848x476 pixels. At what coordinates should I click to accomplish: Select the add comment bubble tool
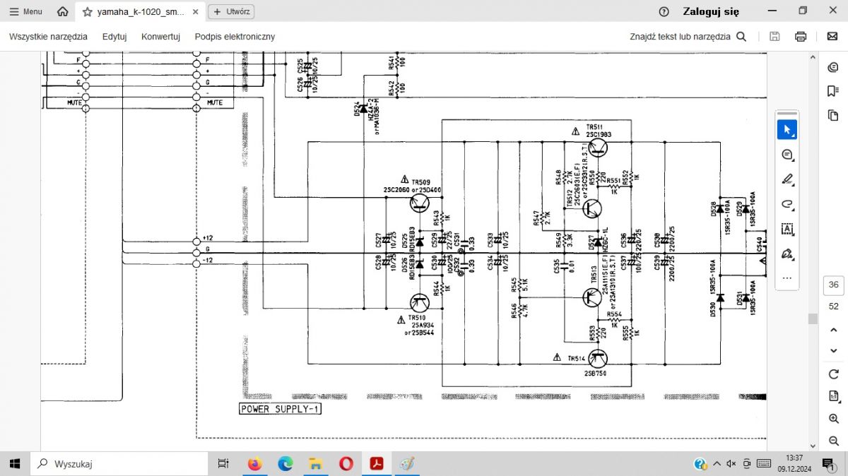point(787,155)
